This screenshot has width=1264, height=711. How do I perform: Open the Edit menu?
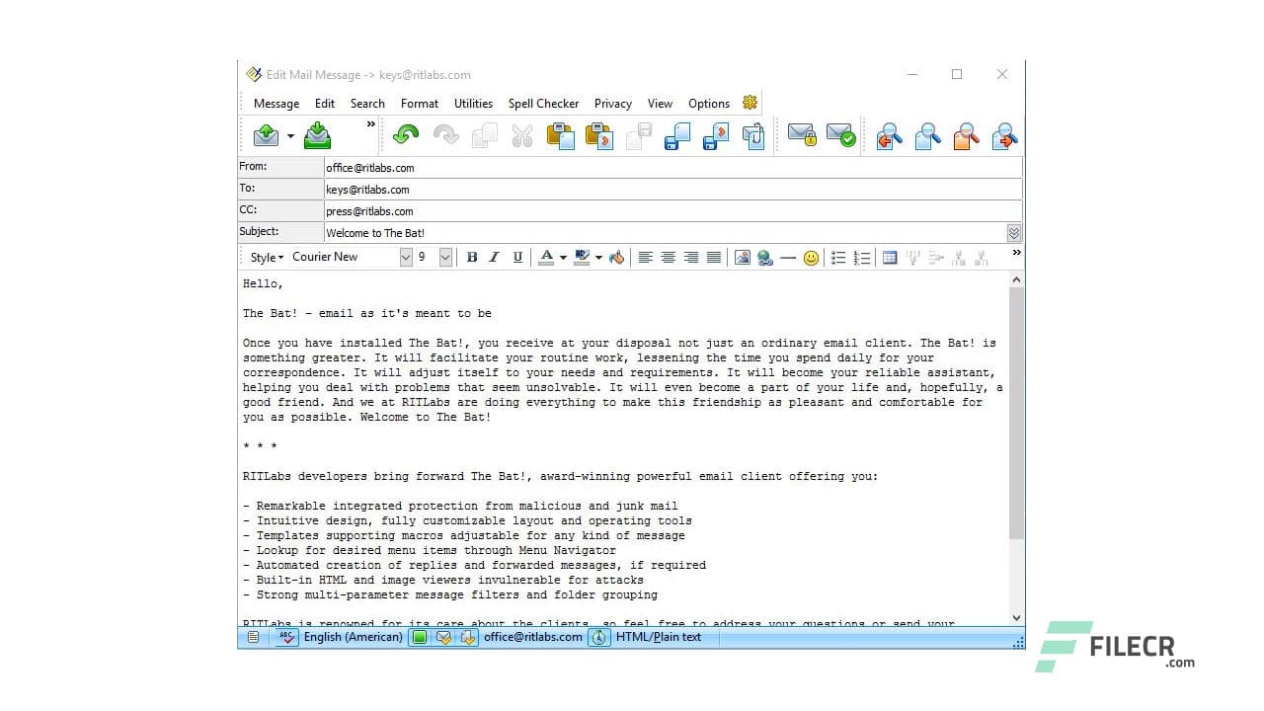tap(325, 103)
